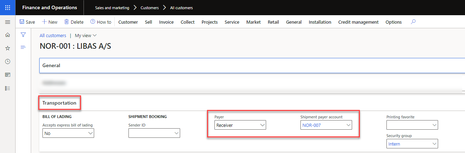Open the General action tab
Viewport: 465px width, 153px height.
[294, 22]
